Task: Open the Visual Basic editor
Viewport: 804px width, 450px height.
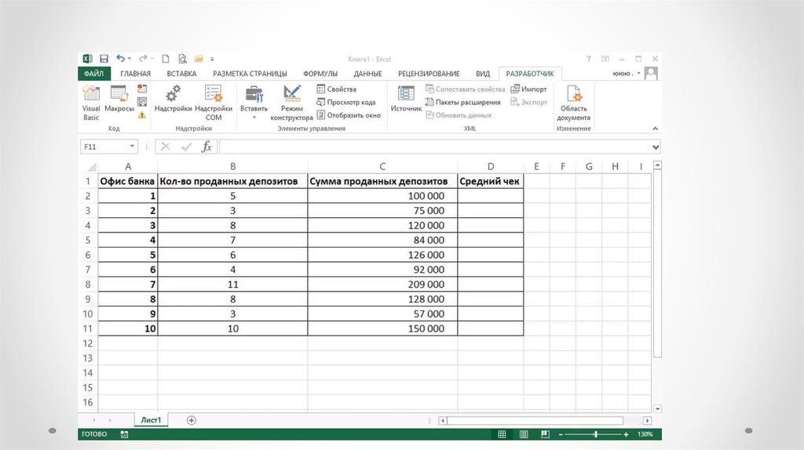Action: click(x=91, y=100)
